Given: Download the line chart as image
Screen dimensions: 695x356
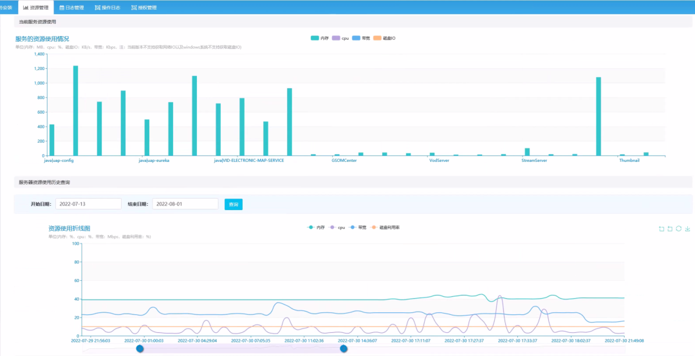Looking at the screenshot, I should click(687, 228).
